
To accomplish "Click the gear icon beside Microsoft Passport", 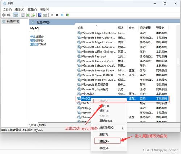I will click(79, 56).
